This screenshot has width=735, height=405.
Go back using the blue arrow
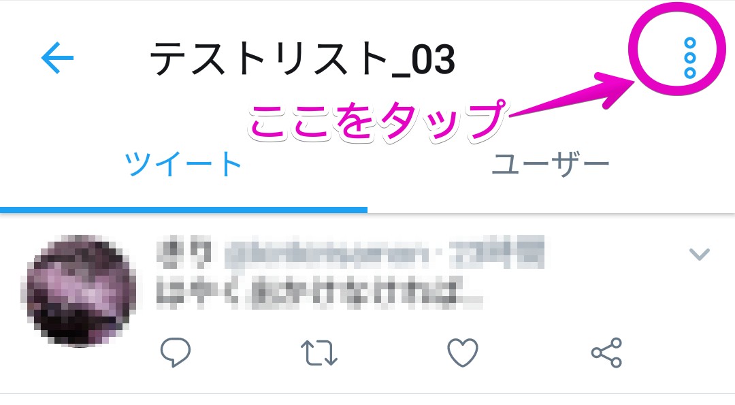[x=57, y=58]
